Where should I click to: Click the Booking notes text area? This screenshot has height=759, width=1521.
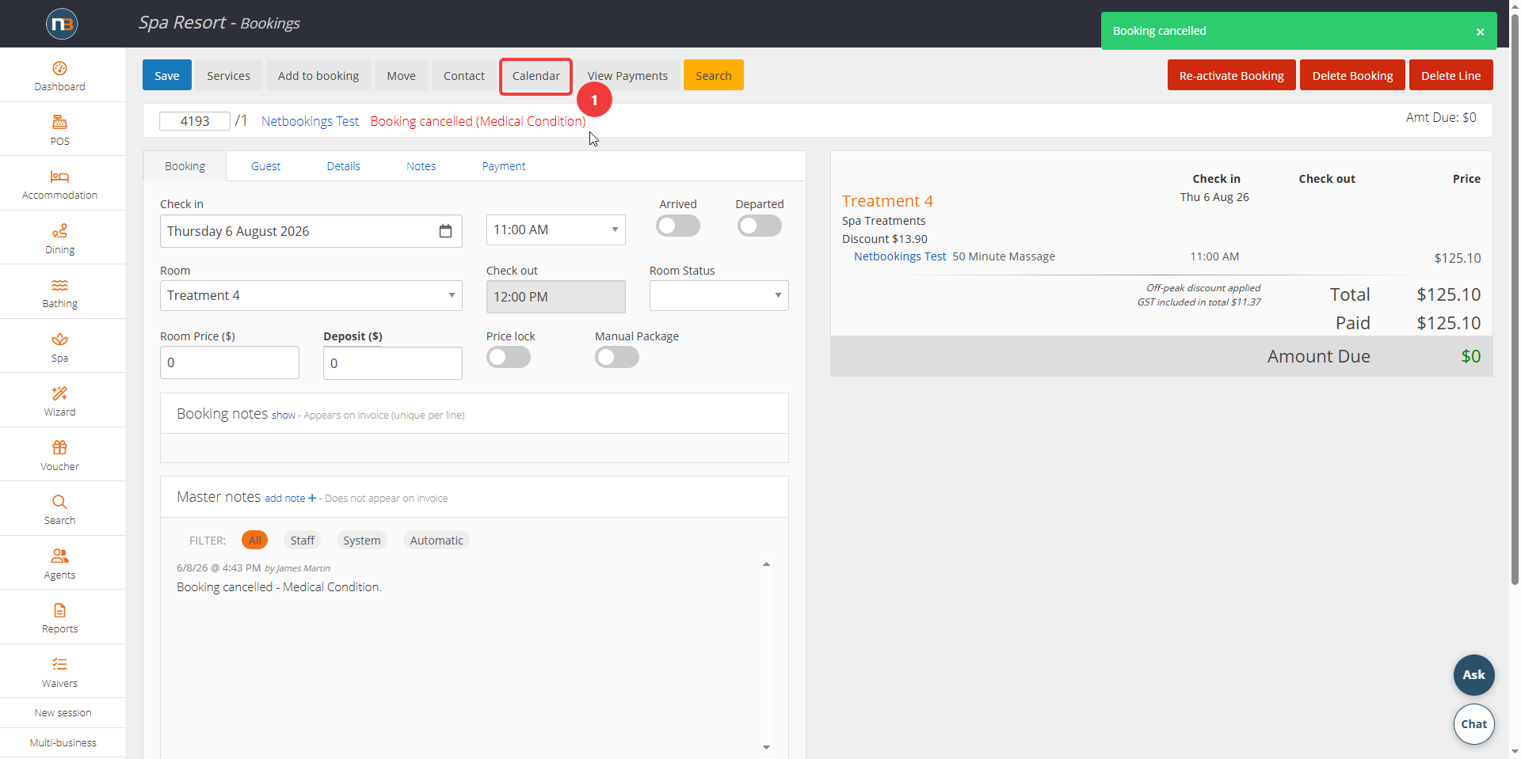[475, 447]
